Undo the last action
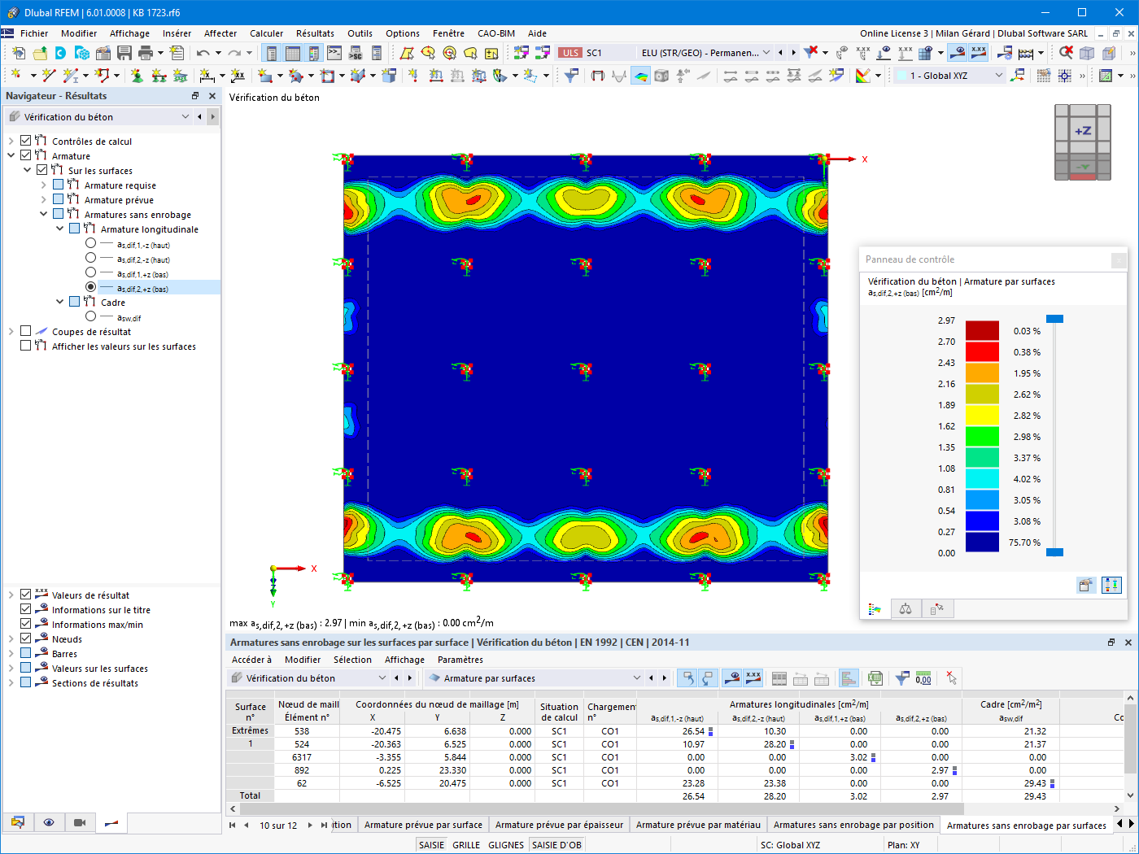 pos(203,53)
